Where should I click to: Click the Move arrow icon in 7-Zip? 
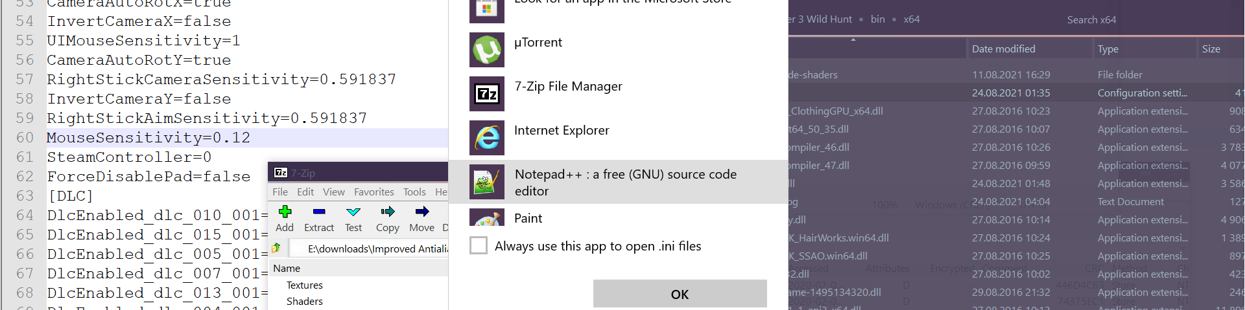click(422, 212)
